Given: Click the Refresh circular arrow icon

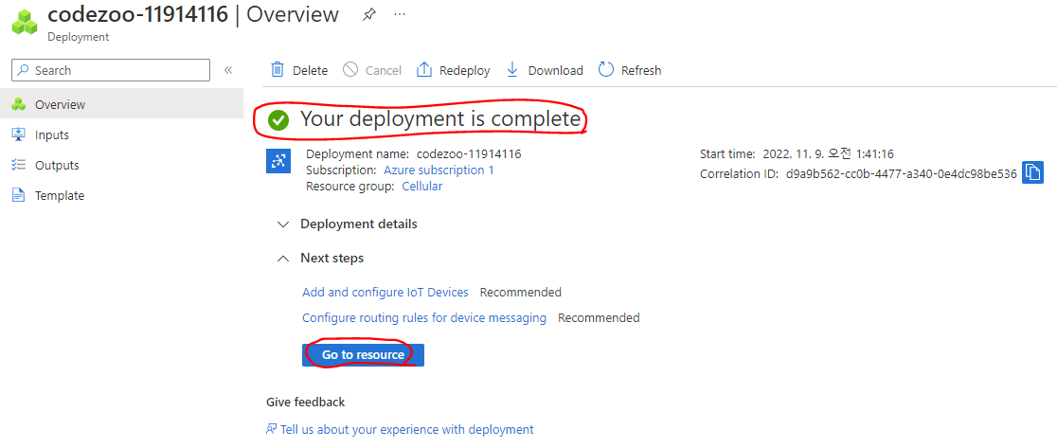Looking at the screenshot, I should [606, 70].
